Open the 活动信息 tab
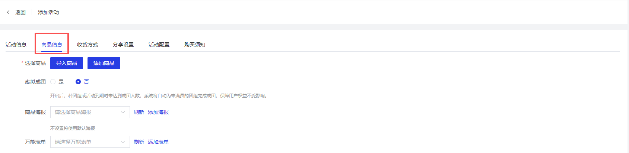 point(16,45)
